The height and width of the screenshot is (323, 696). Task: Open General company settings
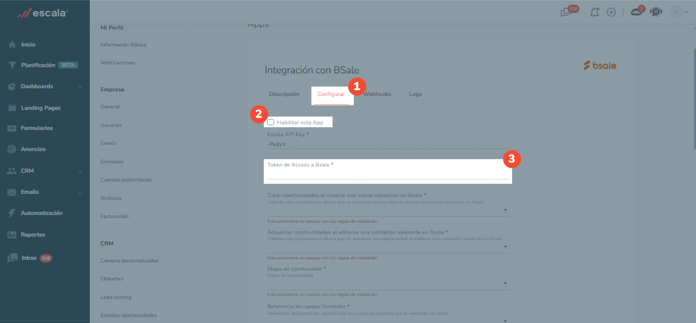coord(110,107)
